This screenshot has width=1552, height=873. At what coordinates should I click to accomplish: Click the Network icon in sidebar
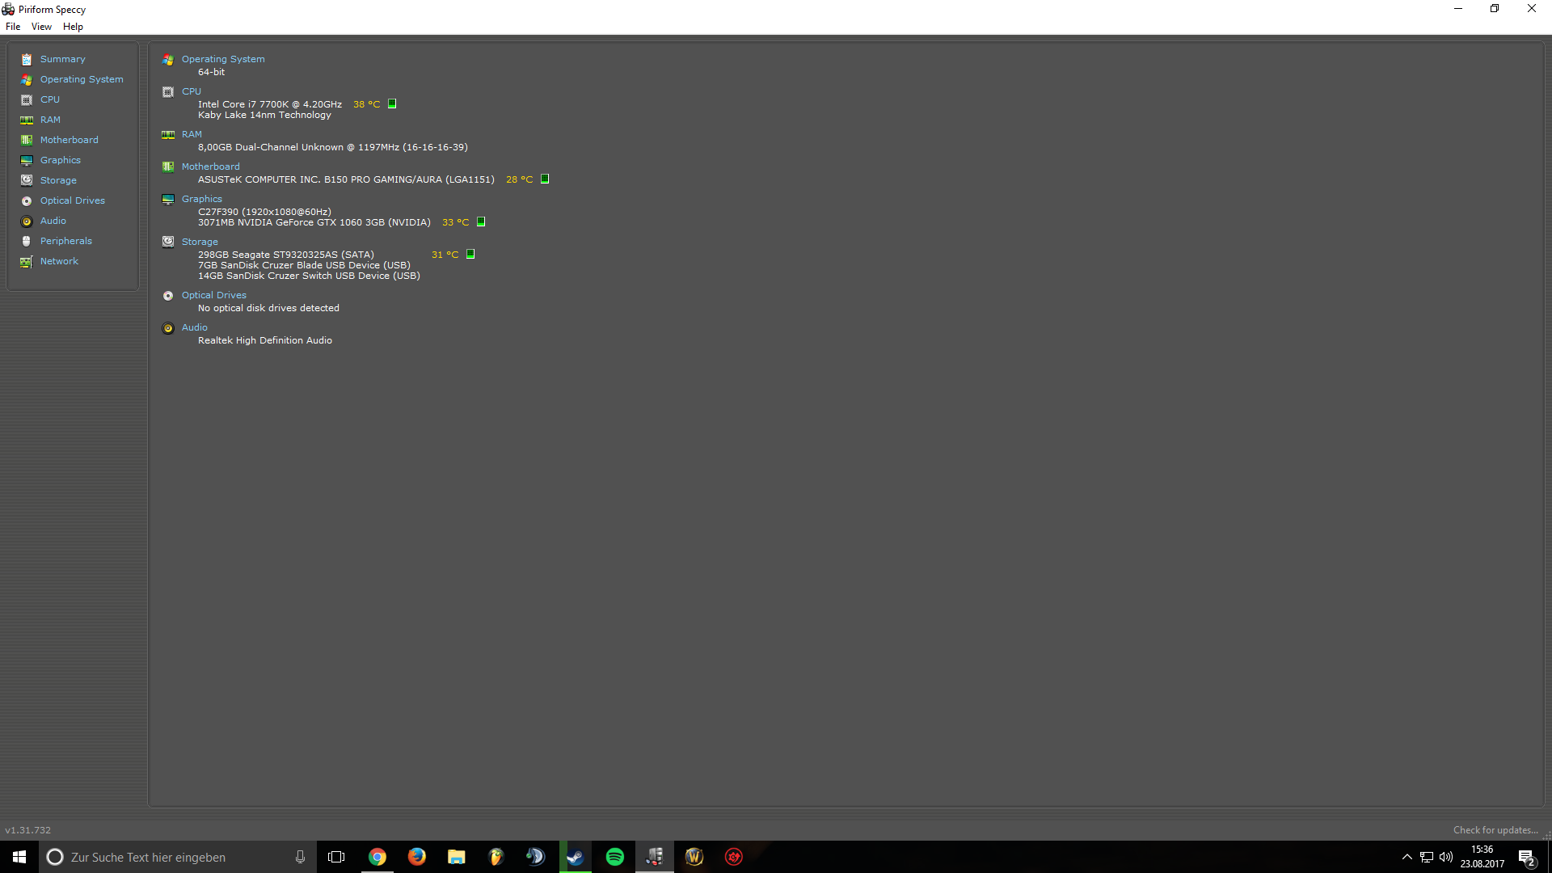pyautogui.click(x=27, y=262)
